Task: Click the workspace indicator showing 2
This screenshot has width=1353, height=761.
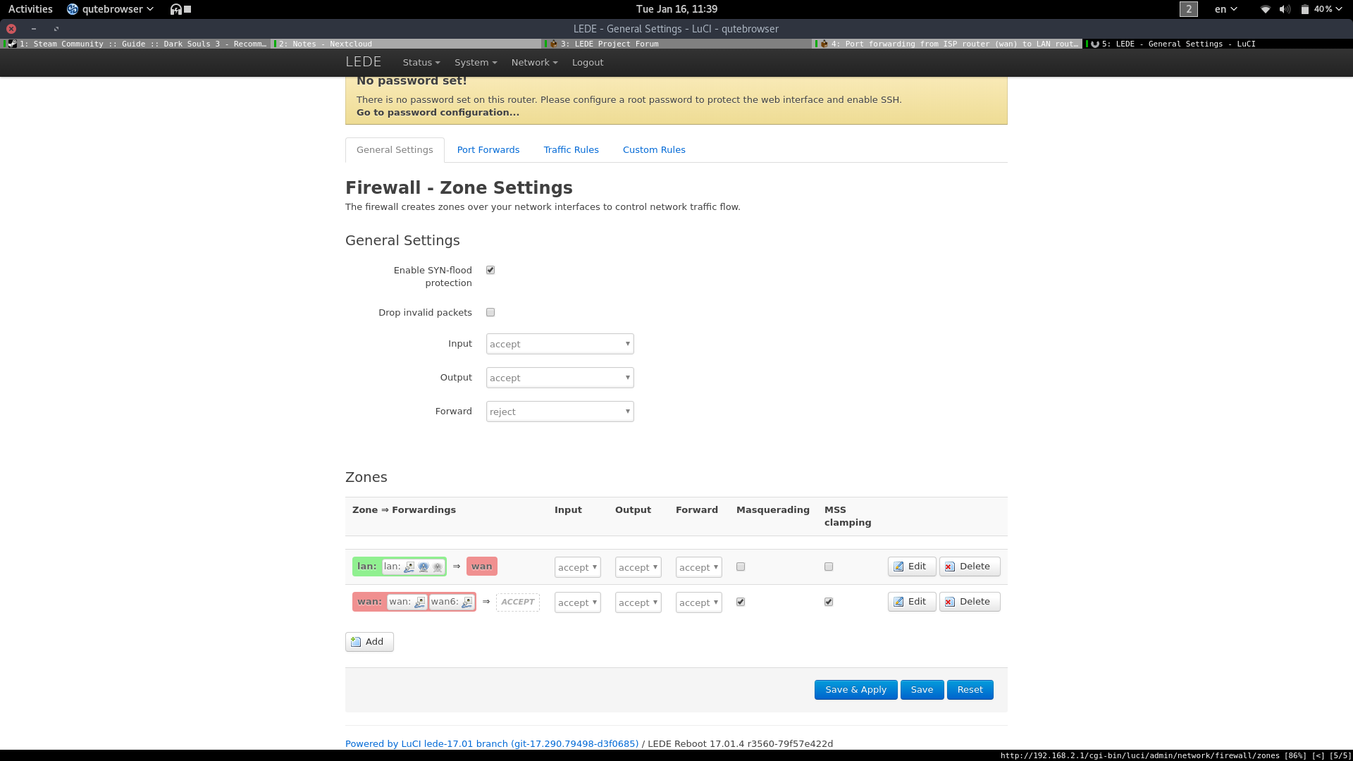Action: [x=1189, y=9]
